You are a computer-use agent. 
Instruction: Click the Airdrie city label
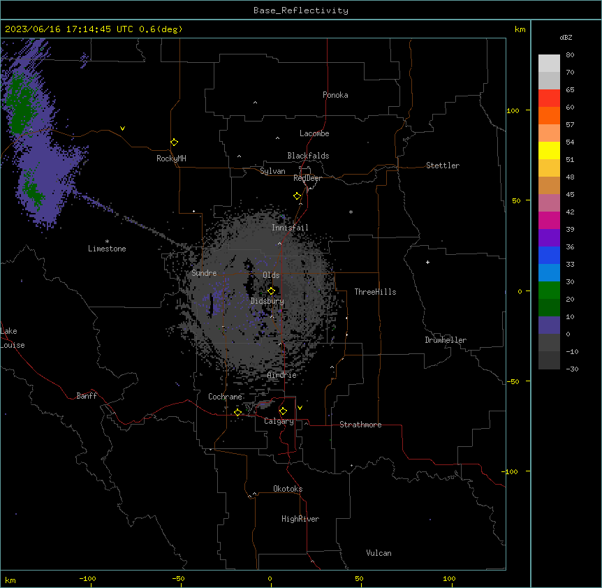(282, 375)
